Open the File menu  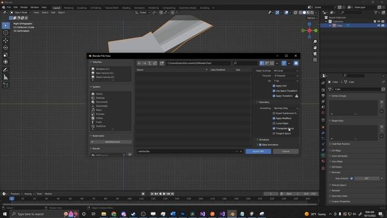point(9,7)
